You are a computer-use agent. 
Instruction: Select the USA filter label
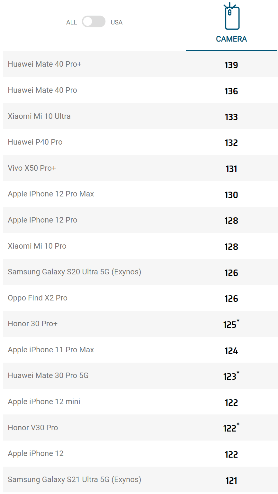(x=116, y=23)
